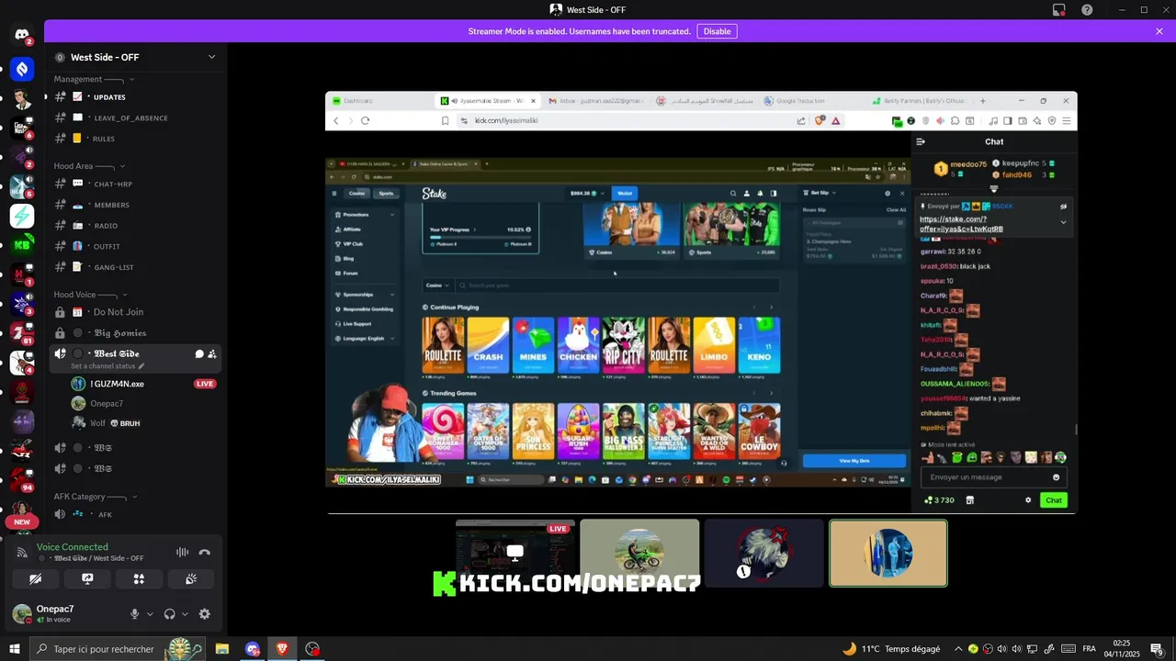Viewport: 1176px width, 661px height.
Task: Toggle headphone deafen in user panel
Action: (x=169, y=614)
